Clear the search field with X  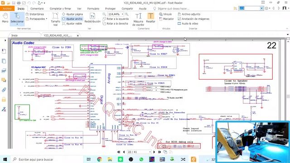click(x=261, y=8)
